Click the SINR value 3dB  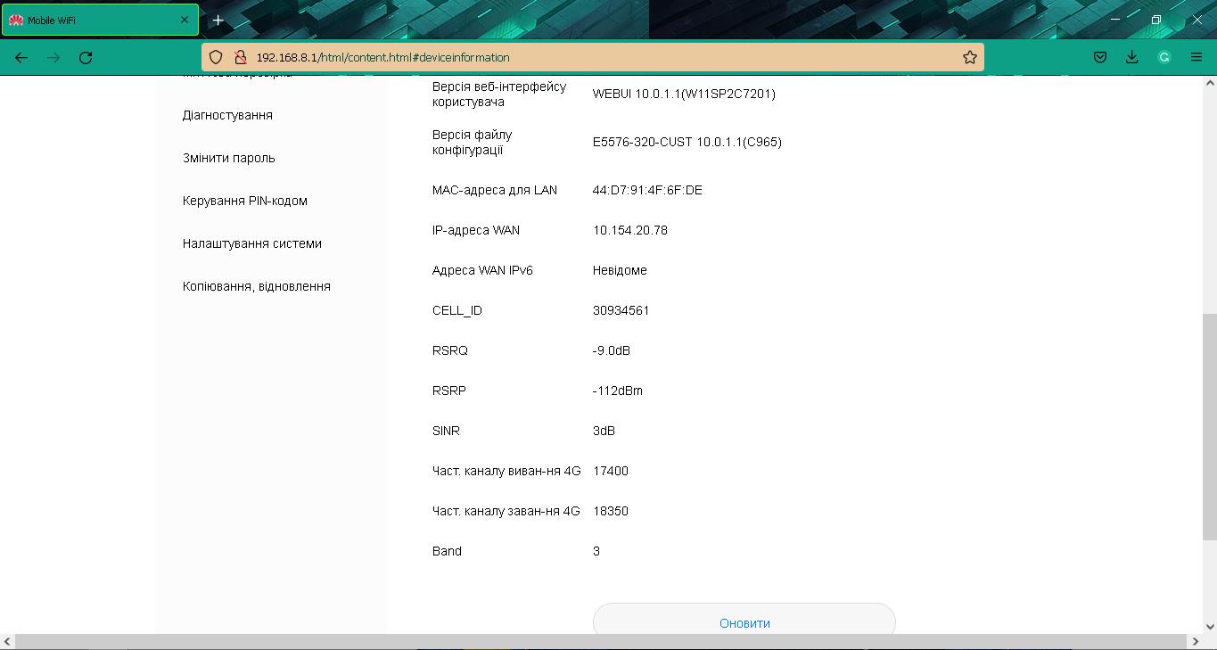(604, 431)
